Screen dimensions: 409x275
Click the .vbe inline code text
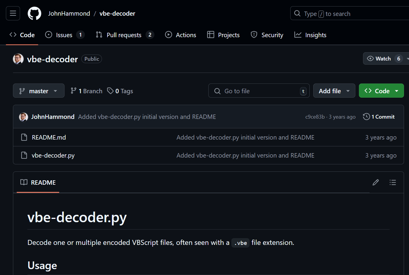(240, 243)
